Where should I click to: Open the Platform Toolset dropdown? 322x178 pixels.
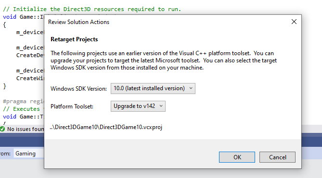(x=138, y=106)
